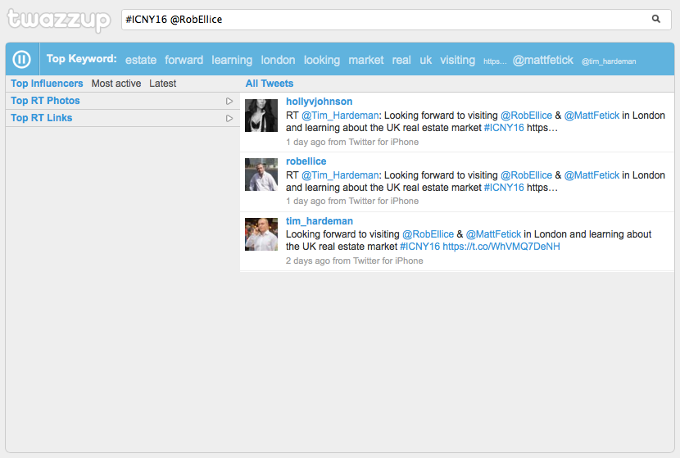This screenshot has width=680, height=458.
Task: Switch to Most active tab
Action: [116, 84]
